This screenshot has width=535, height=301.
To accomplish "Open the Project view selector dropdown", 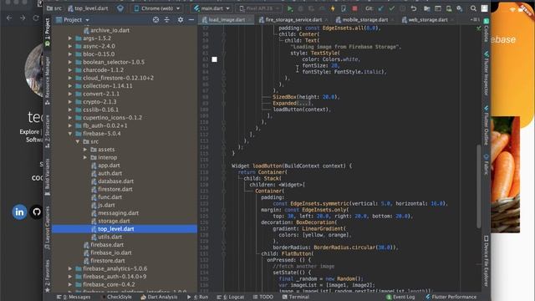I will 73,20.
